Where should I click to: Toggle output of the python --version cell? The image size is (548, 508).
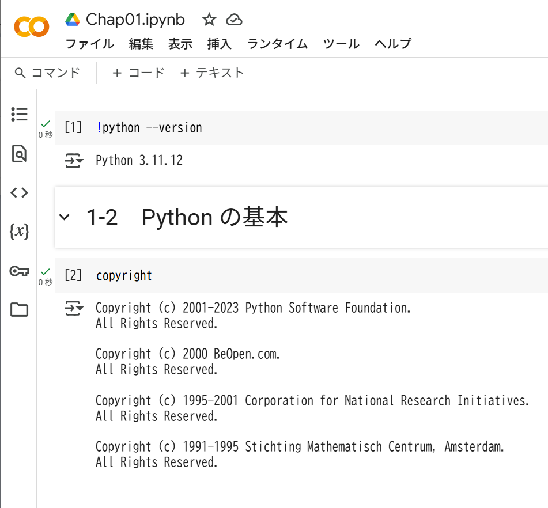(x=74, y=161)
